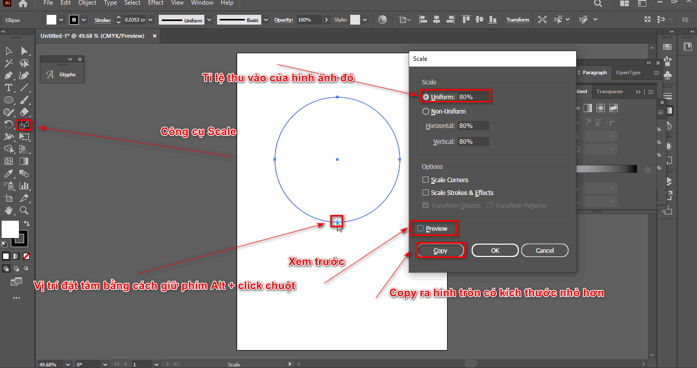Select the Scale tool
This screenshot has width=697, height=368.
(24, 124)
